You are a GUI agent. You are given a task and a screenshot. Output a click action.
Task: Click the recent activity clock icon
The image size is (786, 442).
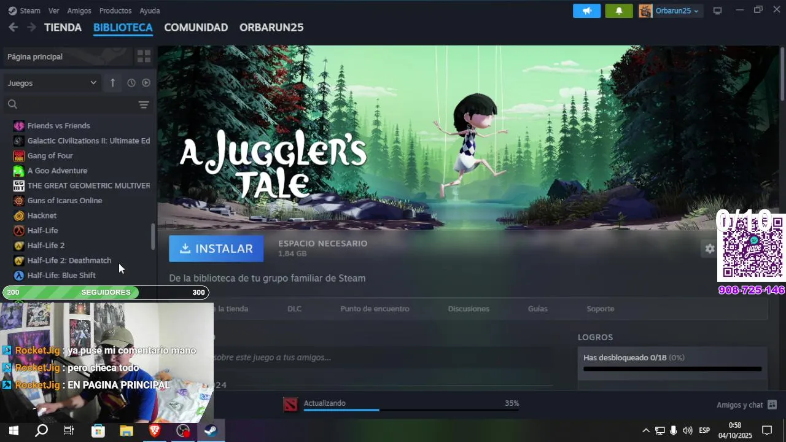click(x=131, y=83)
